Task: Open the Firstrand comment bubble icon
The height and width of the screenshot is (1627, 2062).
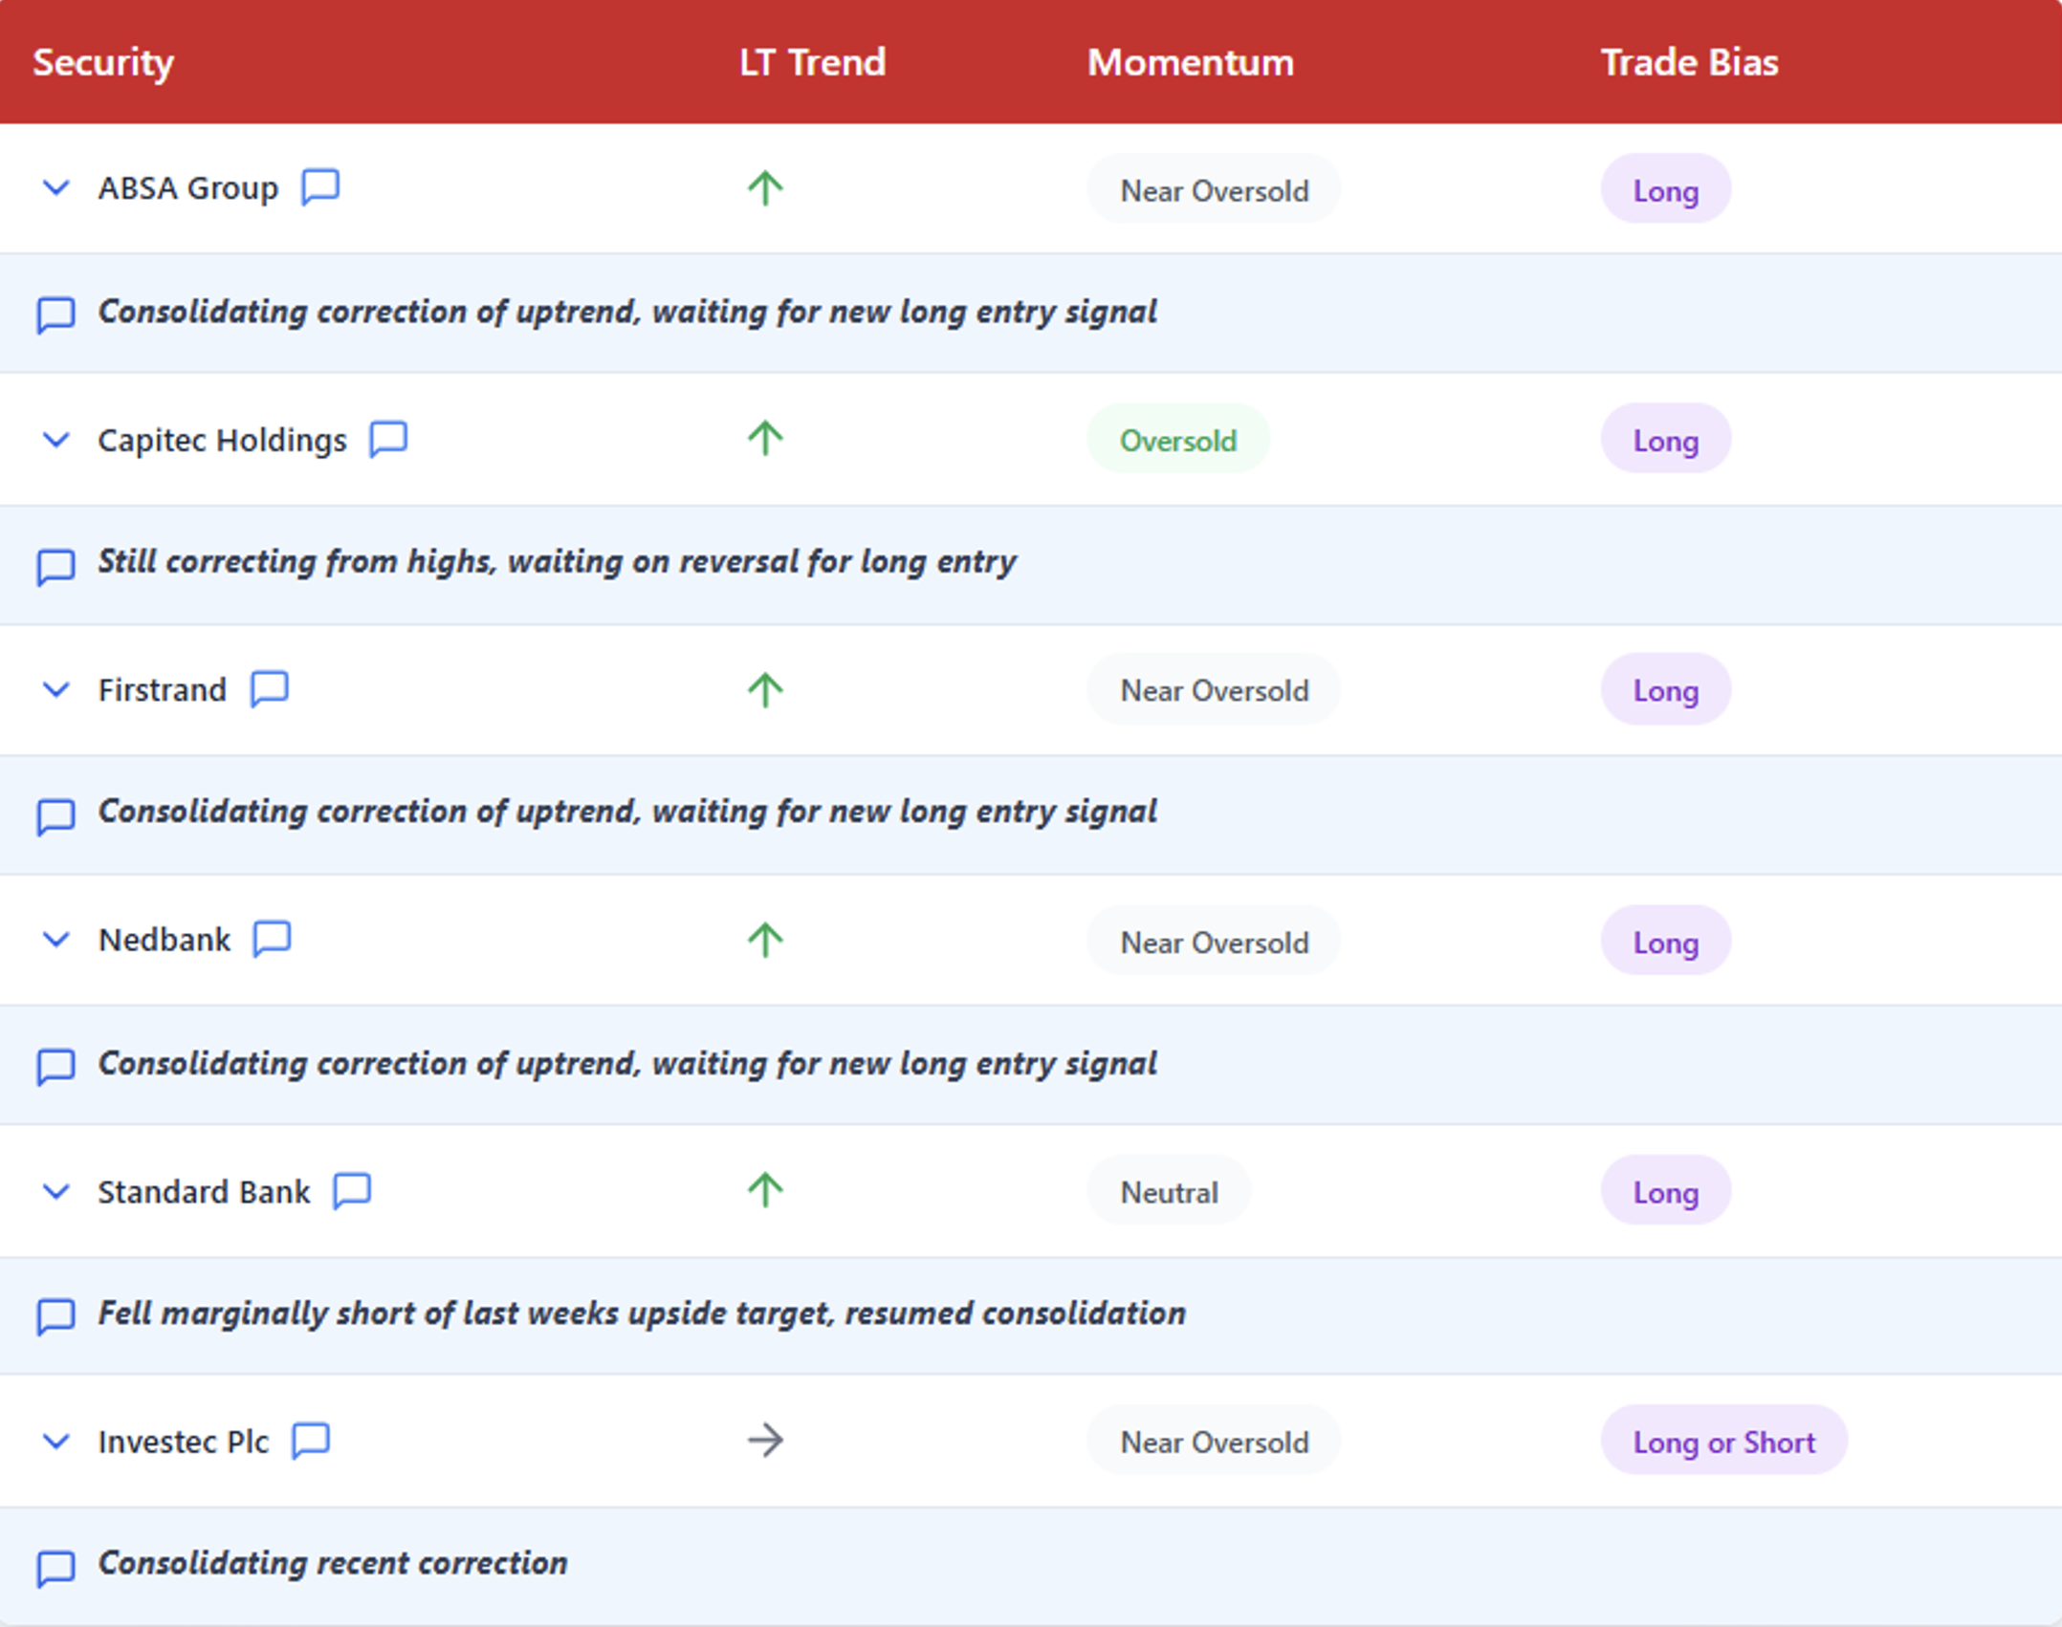Action: pyautogui.click(x=270, y=688)
